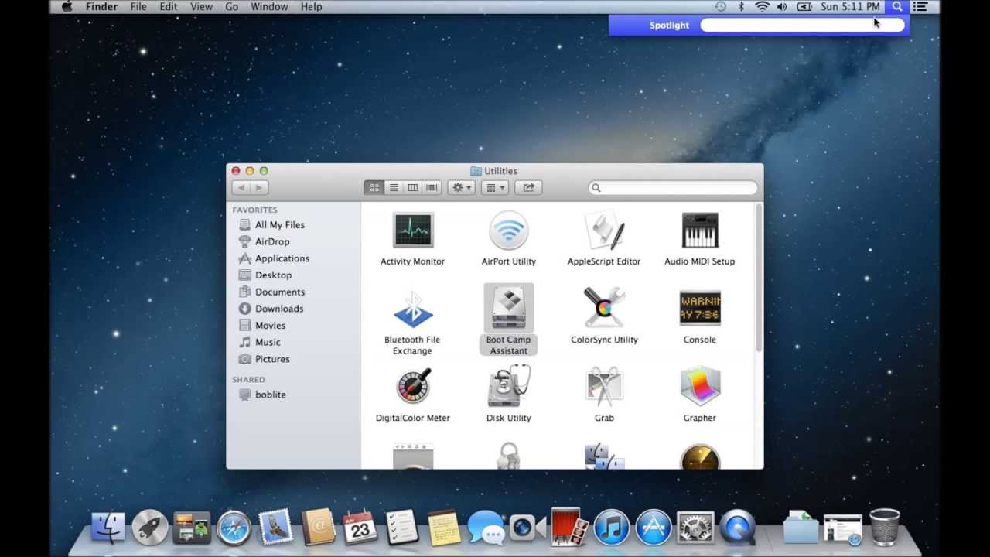Open Messages from the Dock
Viewport: 990px width, 557px height.
tap(486, 528)
